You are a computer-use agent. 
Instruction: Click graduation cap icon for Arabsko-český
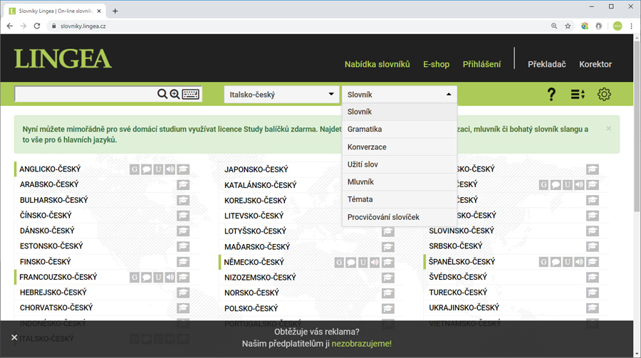tap(183, 185)
